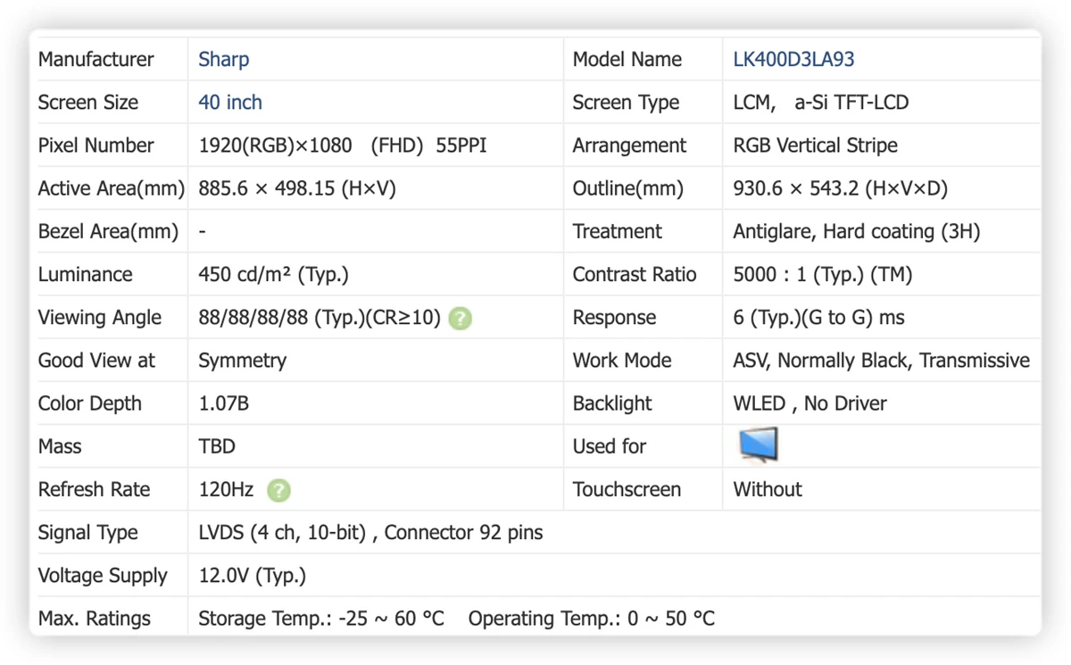Viewport: 1071px width, 665px height.
Task: Select the Contrast Ratio label
Action: [x=635, y=274]
